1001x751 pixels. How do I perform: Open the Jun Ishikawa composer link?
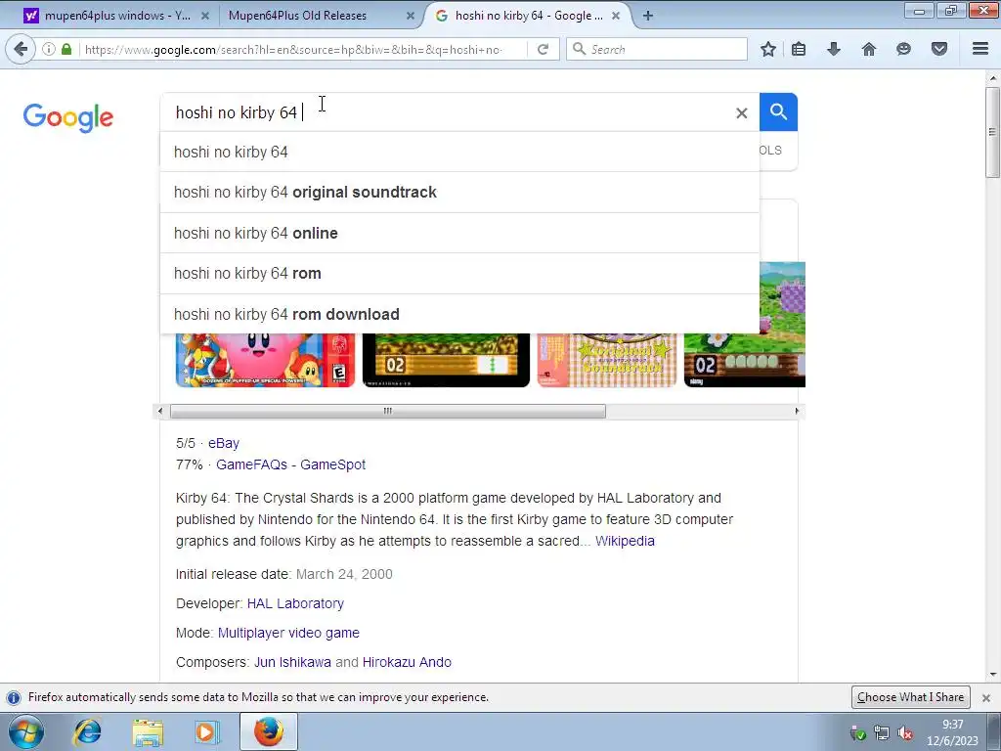pos(292,662)
